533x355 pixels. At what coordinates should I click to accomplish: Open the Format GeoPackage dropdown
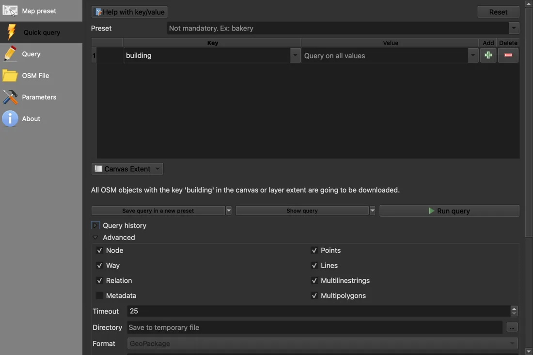(x=322, y=343)
